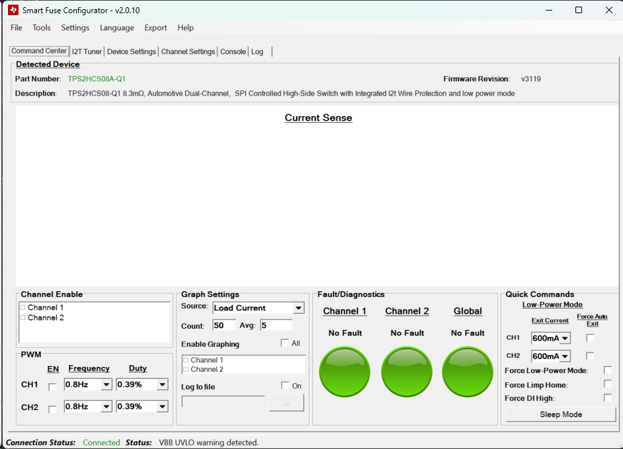623x449 pixels.
Task: Expand the CH1 PWM Frequency dropdown
Action: (106, 385)
